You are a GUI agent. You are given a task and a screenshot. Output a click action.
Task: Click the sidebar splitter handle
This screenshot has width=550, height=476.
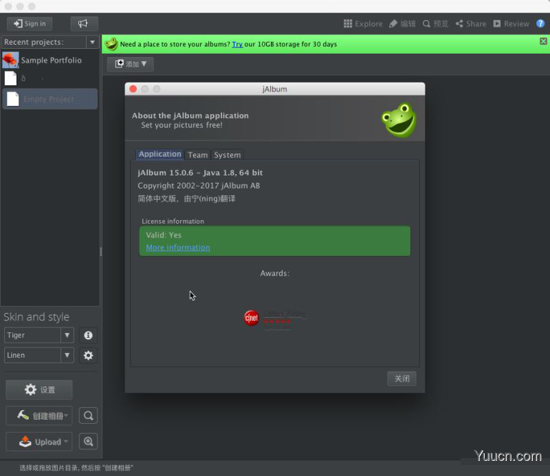[101, 251]
